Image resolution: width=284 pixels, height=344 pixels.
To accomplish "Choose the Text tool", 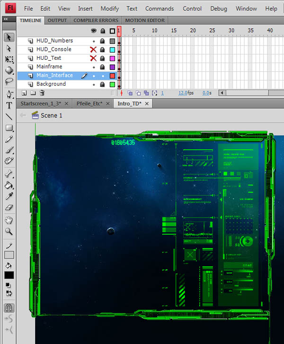I will pyautogui.click(x=9, y=105).
